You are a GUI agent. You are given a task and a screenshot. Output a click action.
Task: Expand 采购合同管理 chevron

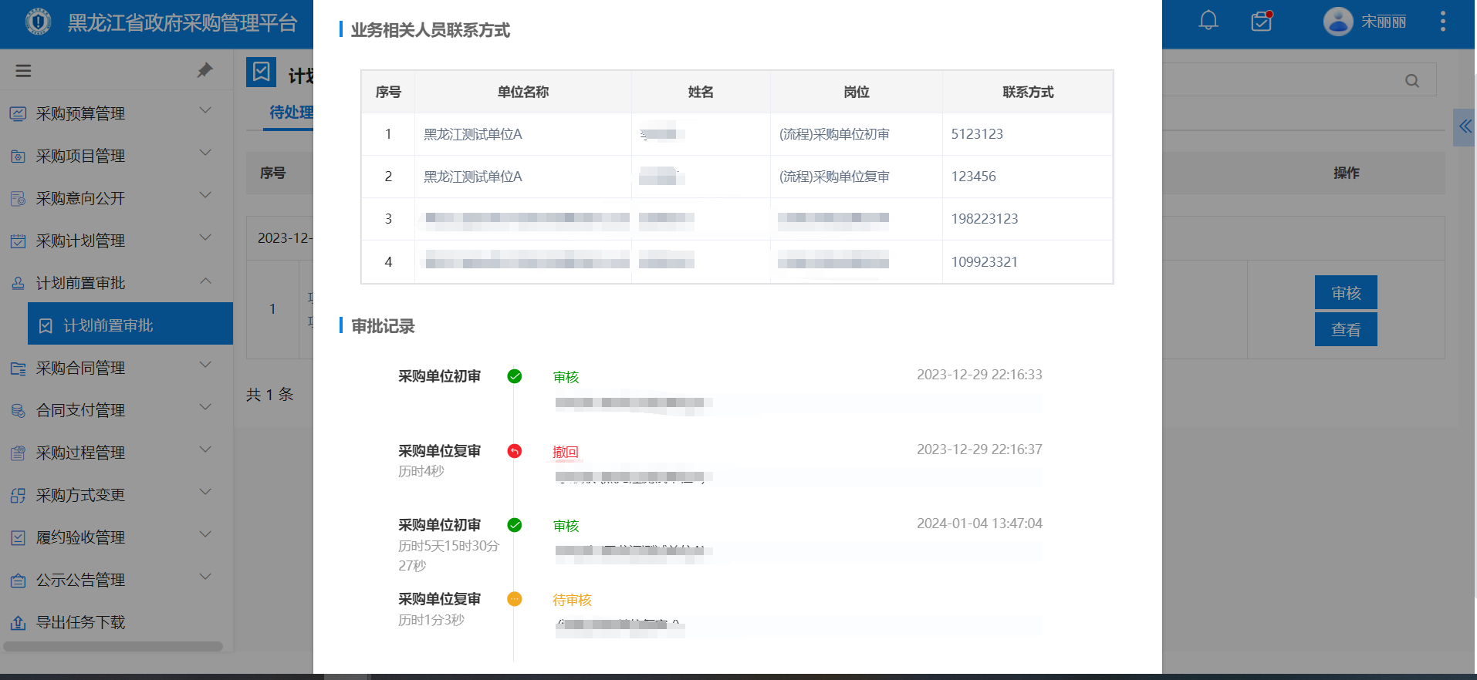[x=205, y=365]
